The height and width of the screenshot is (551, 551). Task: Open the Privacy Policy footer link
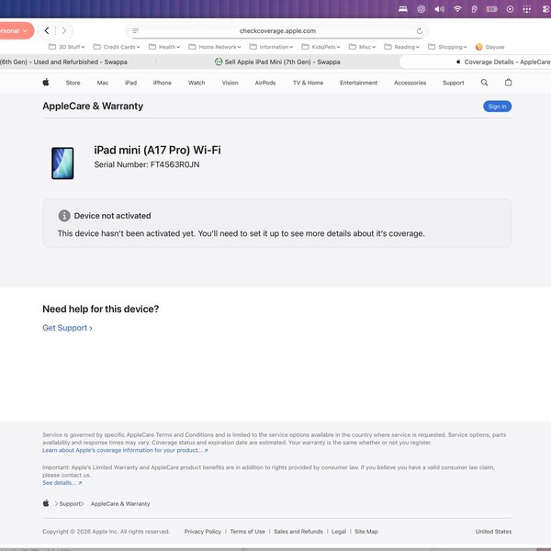coord(203,532)
